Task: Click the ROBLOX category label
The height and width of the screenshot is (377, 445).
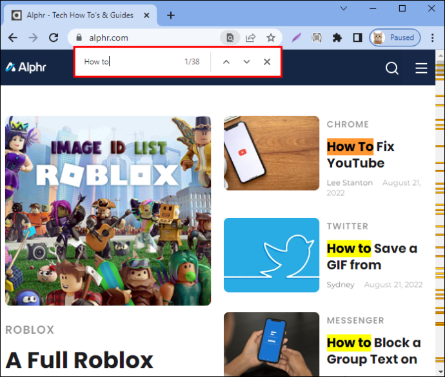Action: (30, 330)
